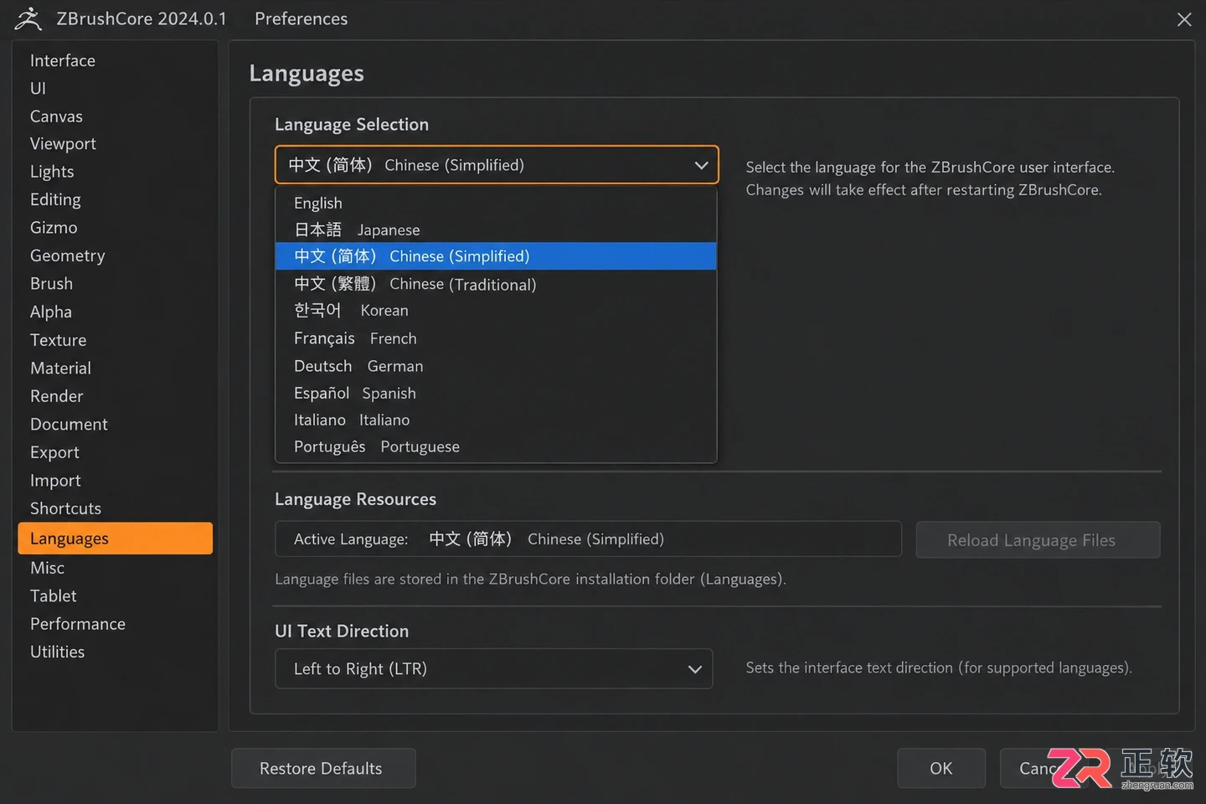Pick Deutsch German from the list
Viewport: 1206px width, 804px height.
click(496, 366)
